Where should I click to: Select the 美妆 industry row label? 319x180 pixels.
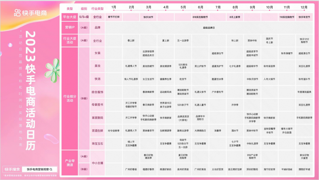(x=97, y=66)
